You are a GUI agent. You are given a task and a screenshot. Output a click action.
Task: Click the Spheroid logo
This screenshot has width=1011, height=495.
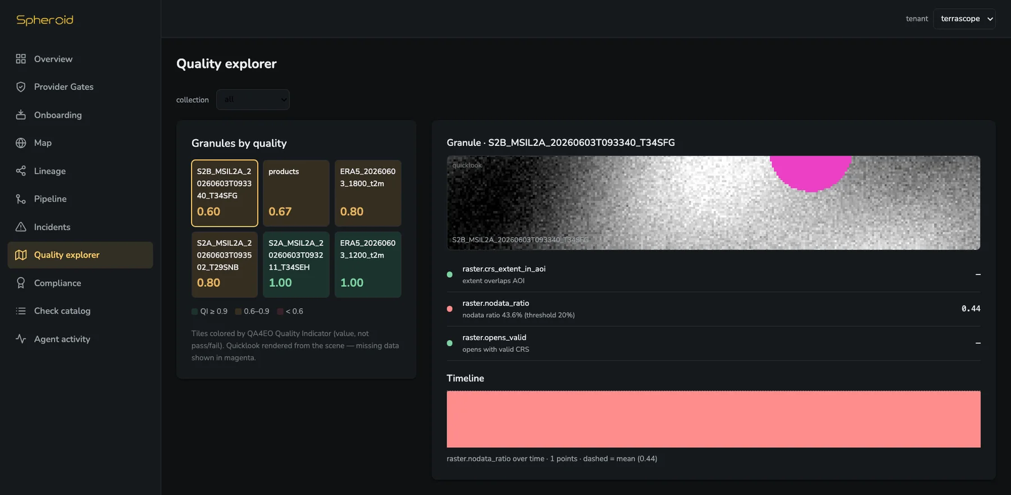click(45, 20)
